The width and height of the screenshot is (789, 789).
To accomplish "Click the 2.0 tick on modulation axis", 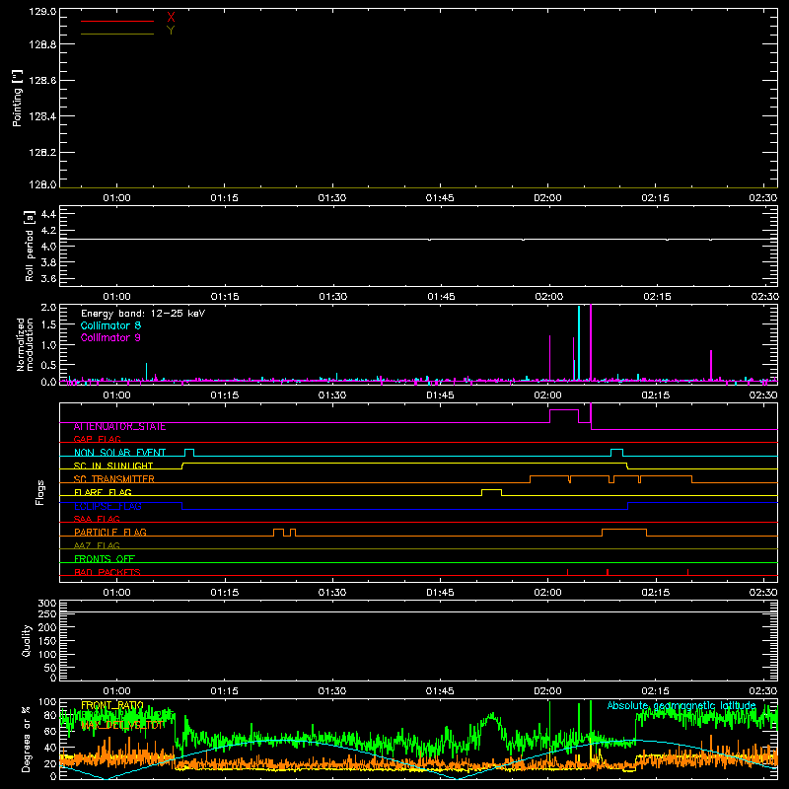I will click(48, 307).
